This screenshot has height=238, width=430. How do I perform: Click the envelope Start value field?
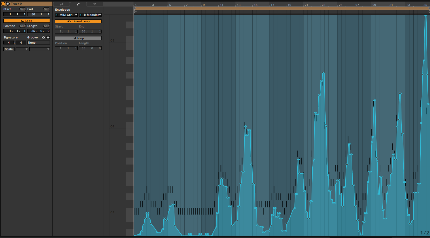(66, 31)
